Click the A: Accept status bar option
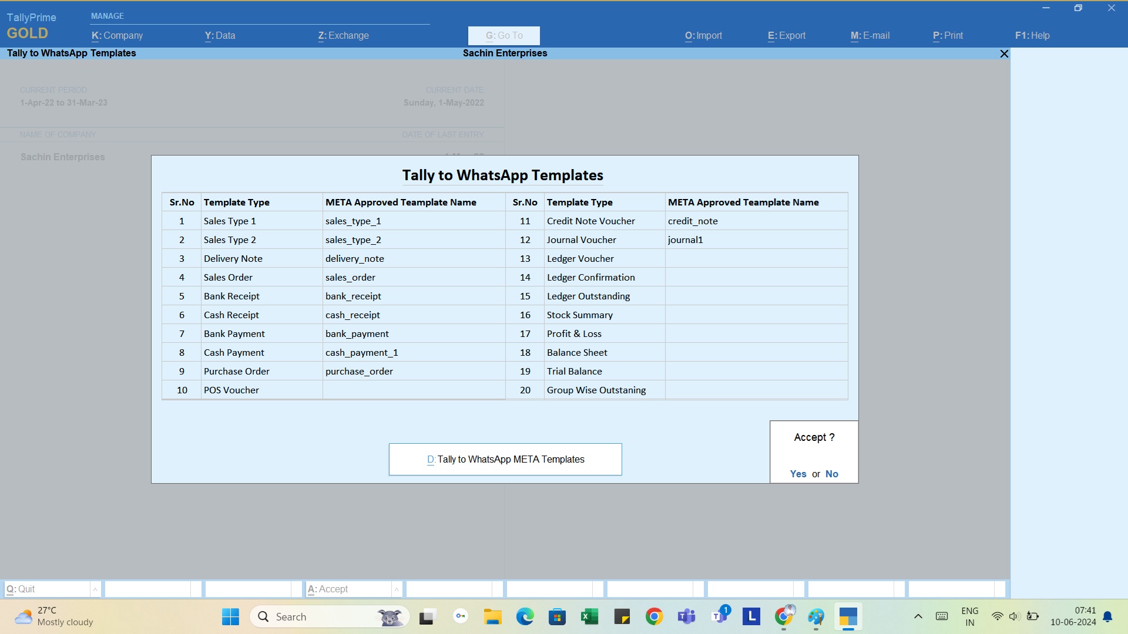The height and width of the screenshot is (634, 1128). point(327,589)
